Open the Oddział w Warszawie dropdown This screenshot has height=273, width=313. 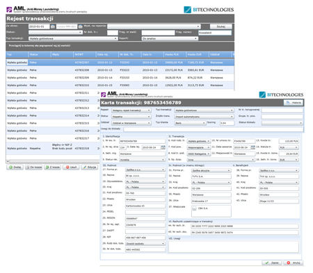131,123
